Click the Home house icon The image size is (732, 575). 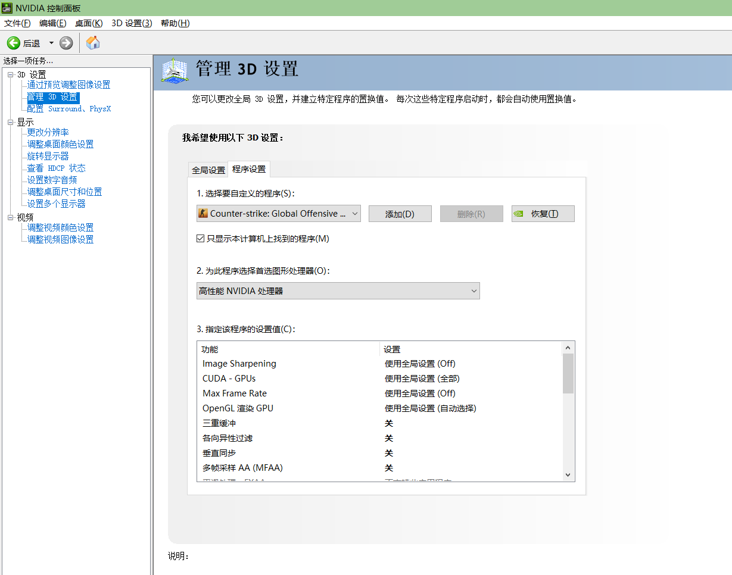tap(93, 42)
